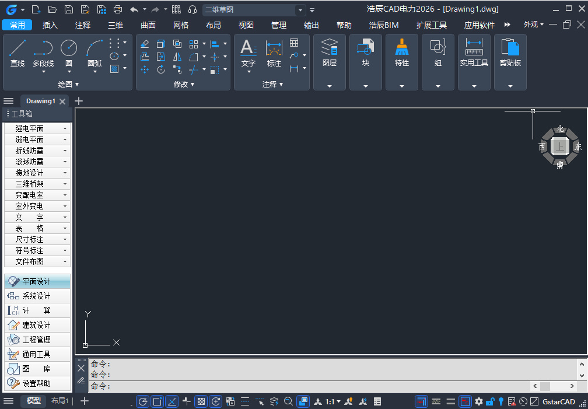
Task: Click the undo arrow in quick toolbar
Action: click(134, 9)
